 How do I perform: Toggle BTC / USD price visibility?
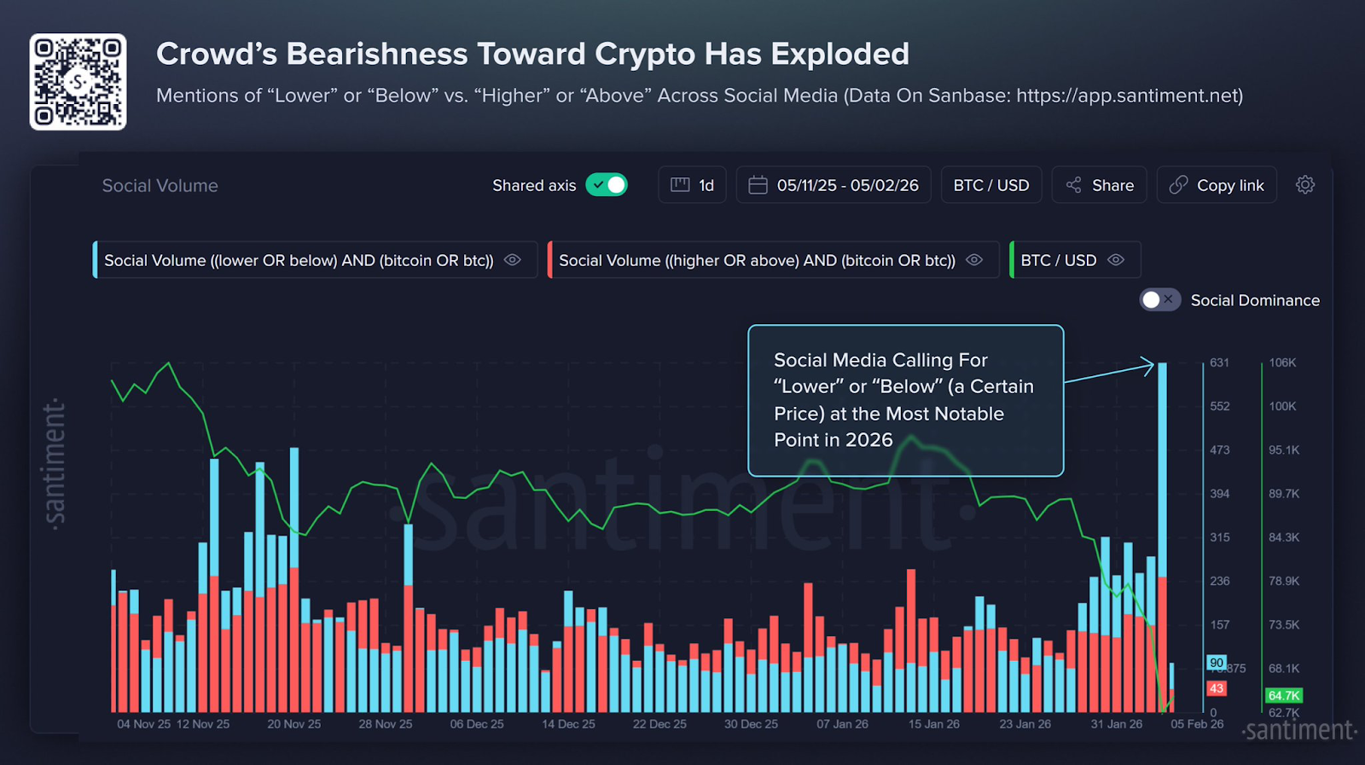tap(1116, 260)
